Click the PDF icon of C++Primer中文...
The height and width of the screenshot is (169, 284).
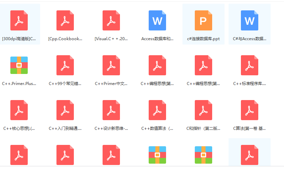coord(111,65)
